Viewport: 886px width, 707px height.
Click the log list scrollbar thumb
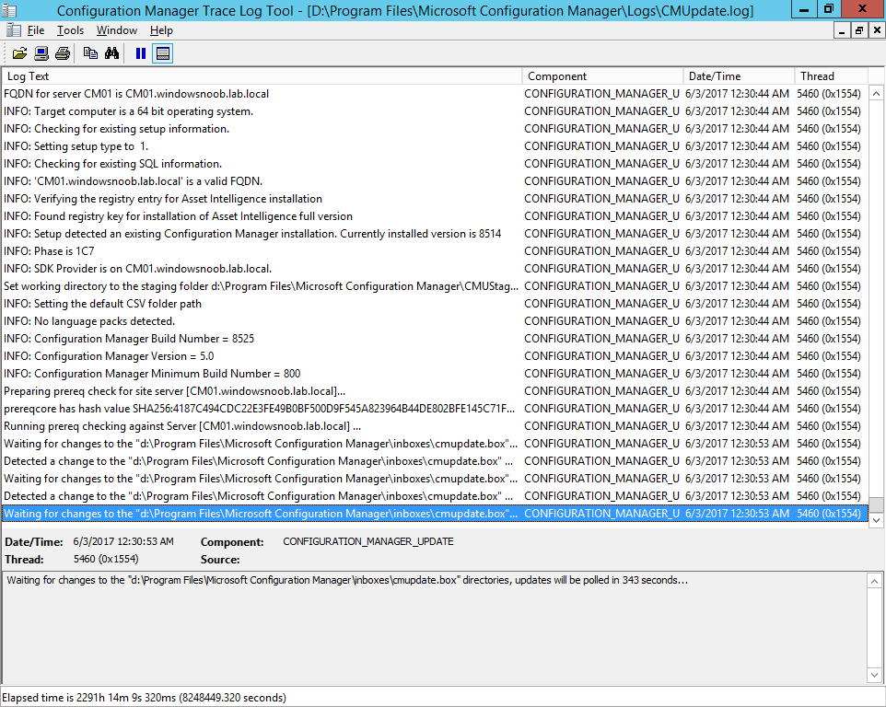pyautogui.click(x=876, y=504)
